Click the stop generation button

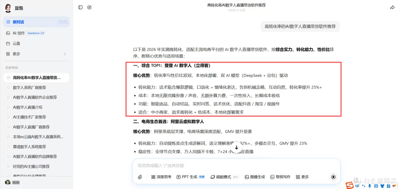[x=333, y=177]
